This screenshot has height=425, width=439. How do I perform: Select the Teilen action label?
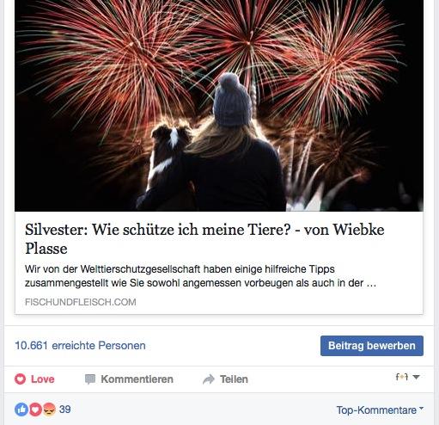tap(234, 379)
